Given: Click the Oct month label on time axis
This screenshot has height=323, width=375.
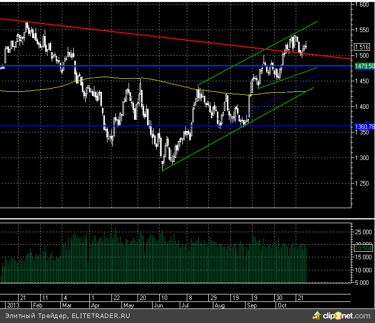Looking at the screenshot, I should coord(281,305).
